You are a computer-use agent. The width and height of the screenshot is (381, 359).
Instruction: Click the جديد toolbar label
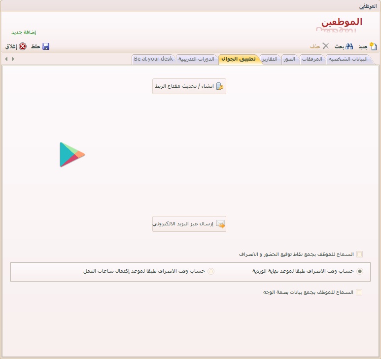[x=363, y=47]
